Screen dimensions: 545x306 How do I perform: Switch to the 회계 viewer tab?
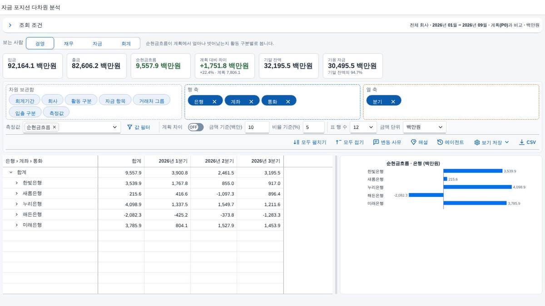point(126,44)
